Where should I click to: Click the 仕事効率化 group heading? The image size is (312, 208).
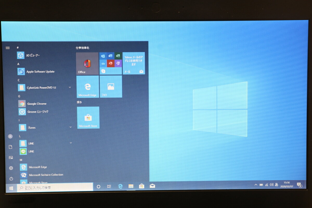click(82, 48)
